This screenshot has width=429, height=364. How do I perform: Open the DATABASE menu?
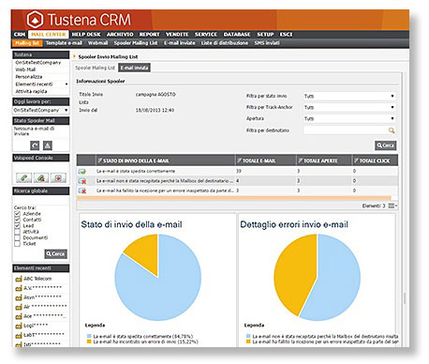(237, 34)
